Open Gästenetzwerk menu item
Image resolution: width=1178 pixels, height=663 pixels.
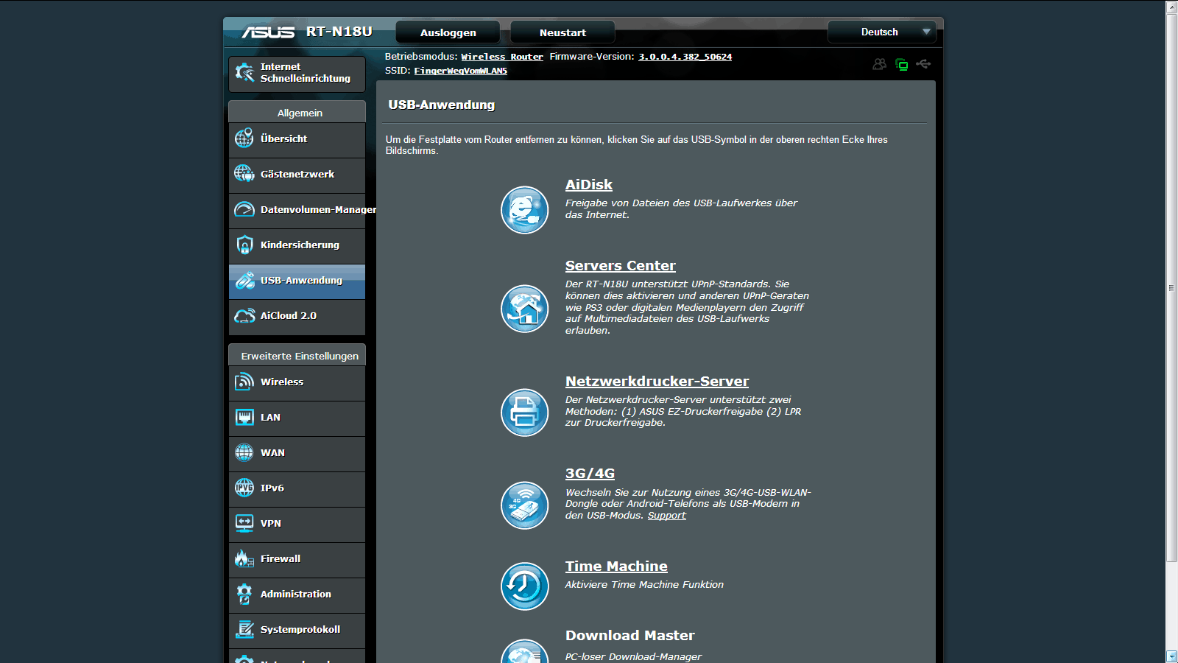297,175
